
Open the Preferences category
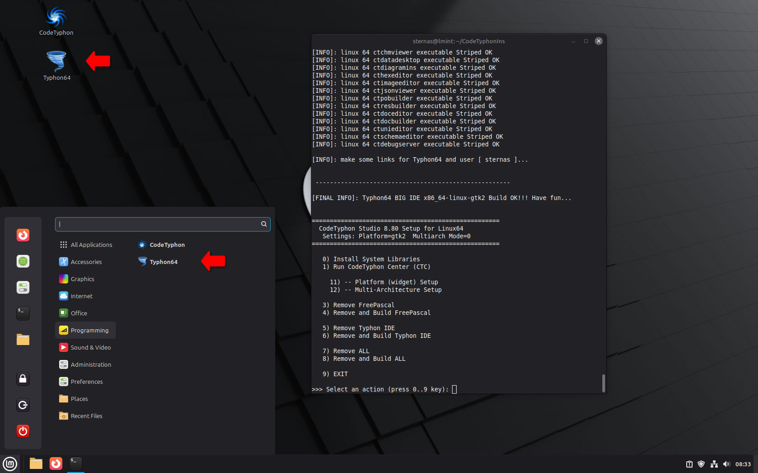pyautogui.click(x=86, y=382)
